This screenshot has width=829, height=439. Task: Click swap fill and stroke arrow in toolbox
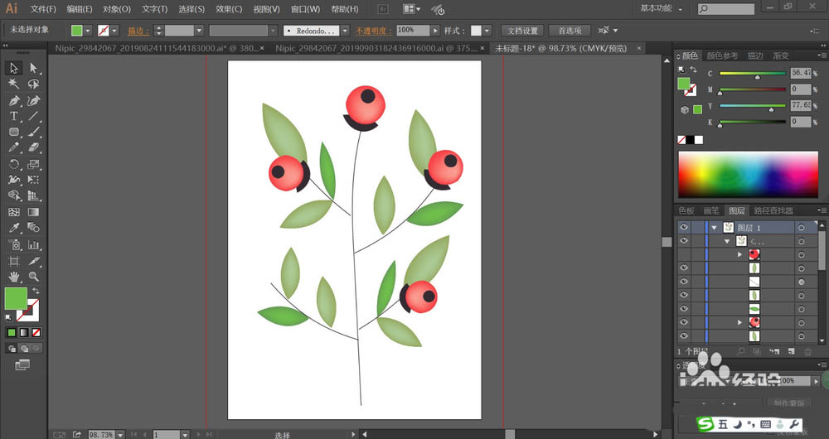coord(36,291)
